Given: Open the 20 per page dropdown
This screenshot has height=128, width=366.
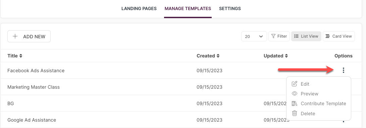Looking at the screenshot, I should (x=254, y=36).
